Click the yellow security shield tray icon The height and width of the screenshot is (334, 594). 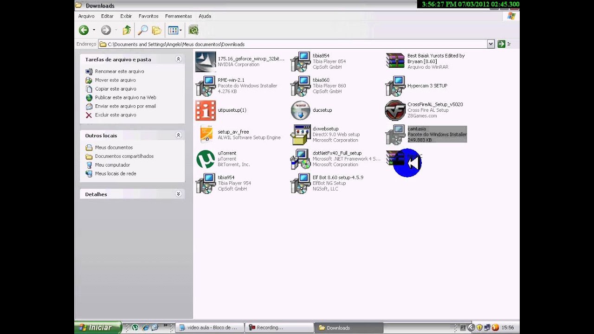(x=479, y=328)
